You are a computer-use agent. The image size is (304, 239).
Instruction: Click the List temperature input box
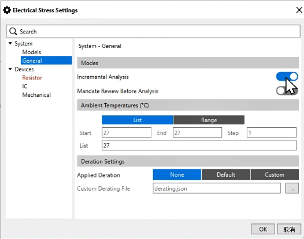(x=199, y=146)
